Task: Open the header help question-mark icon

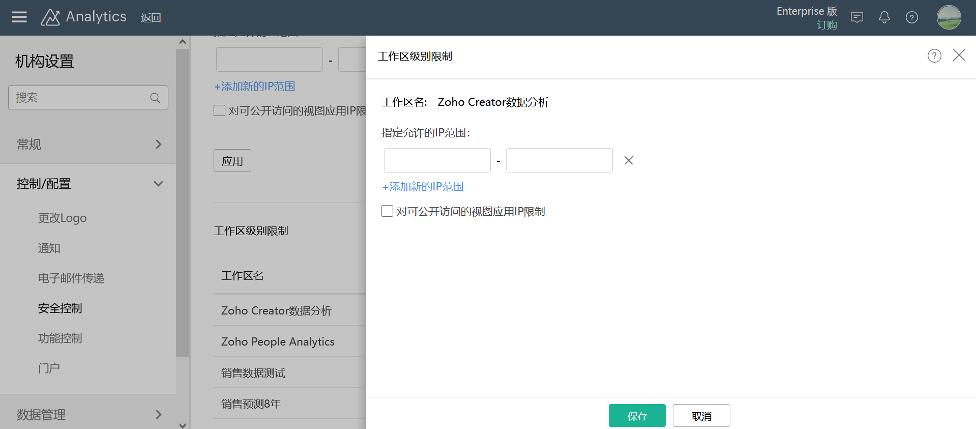Action: [x=912, y=17]
